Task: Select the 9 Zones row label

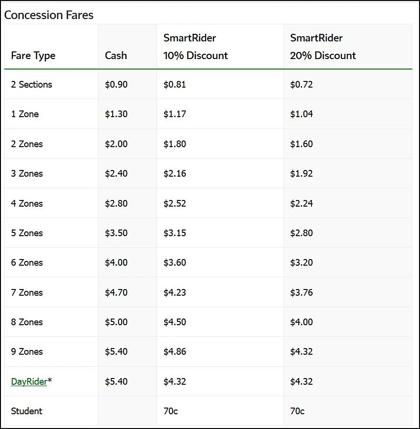Action: tap(27, 351)
